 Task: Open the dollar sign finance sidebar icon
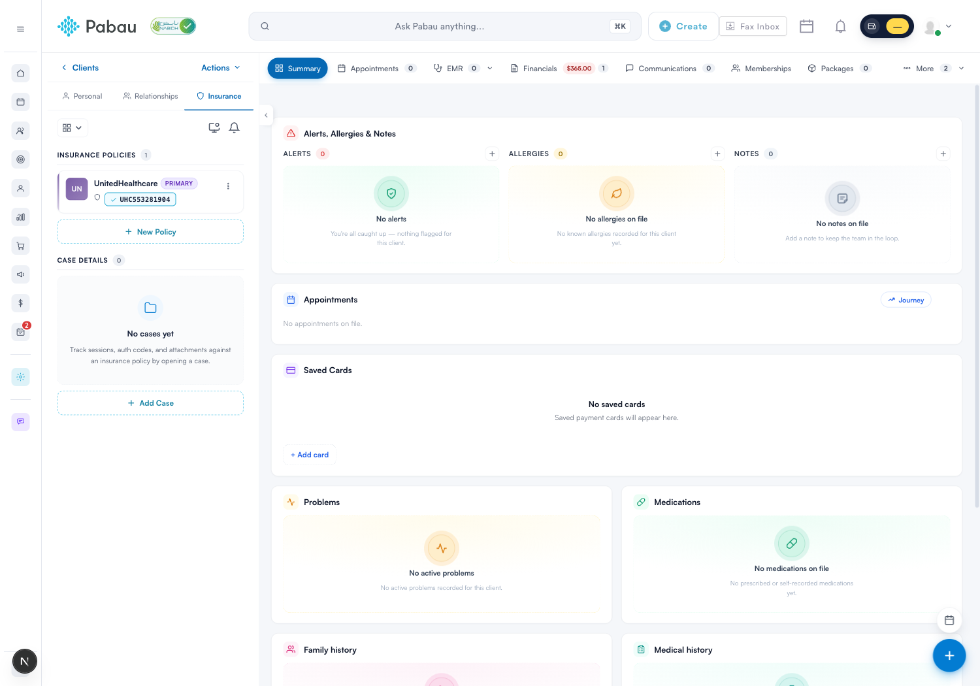coord(20,303)
